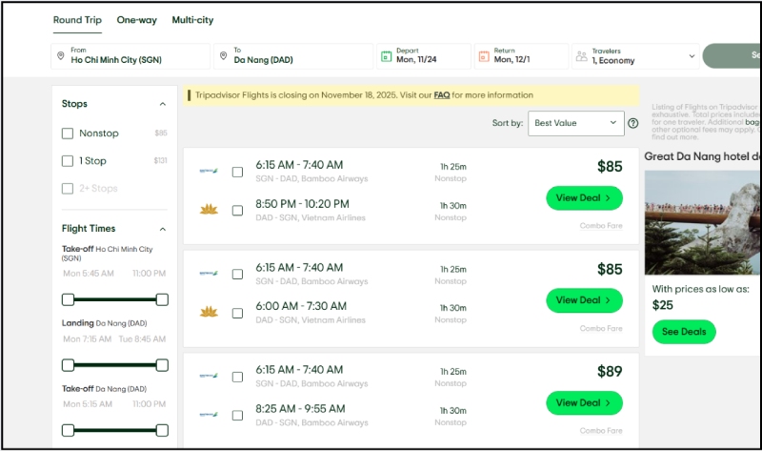Viewport: 762px width, 451px height.
Task: Click Vietnam Airlines lotus logo for 8:50 PM flight
Action: pyautogui.click(x=209, y=210)
